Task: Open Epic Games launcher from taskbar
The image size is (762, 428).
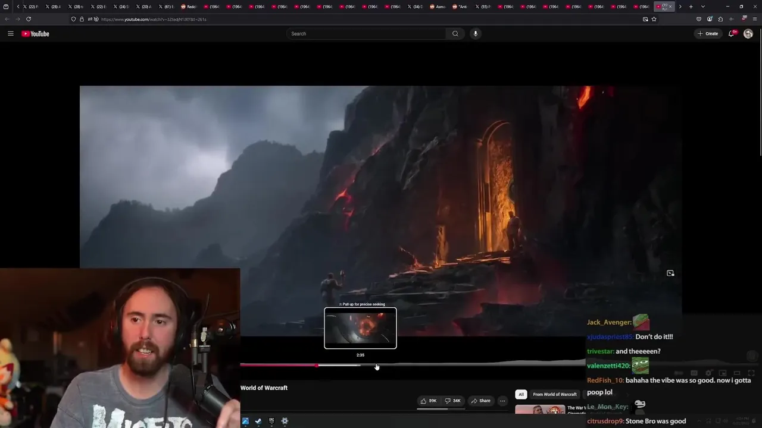Action: 271,421
